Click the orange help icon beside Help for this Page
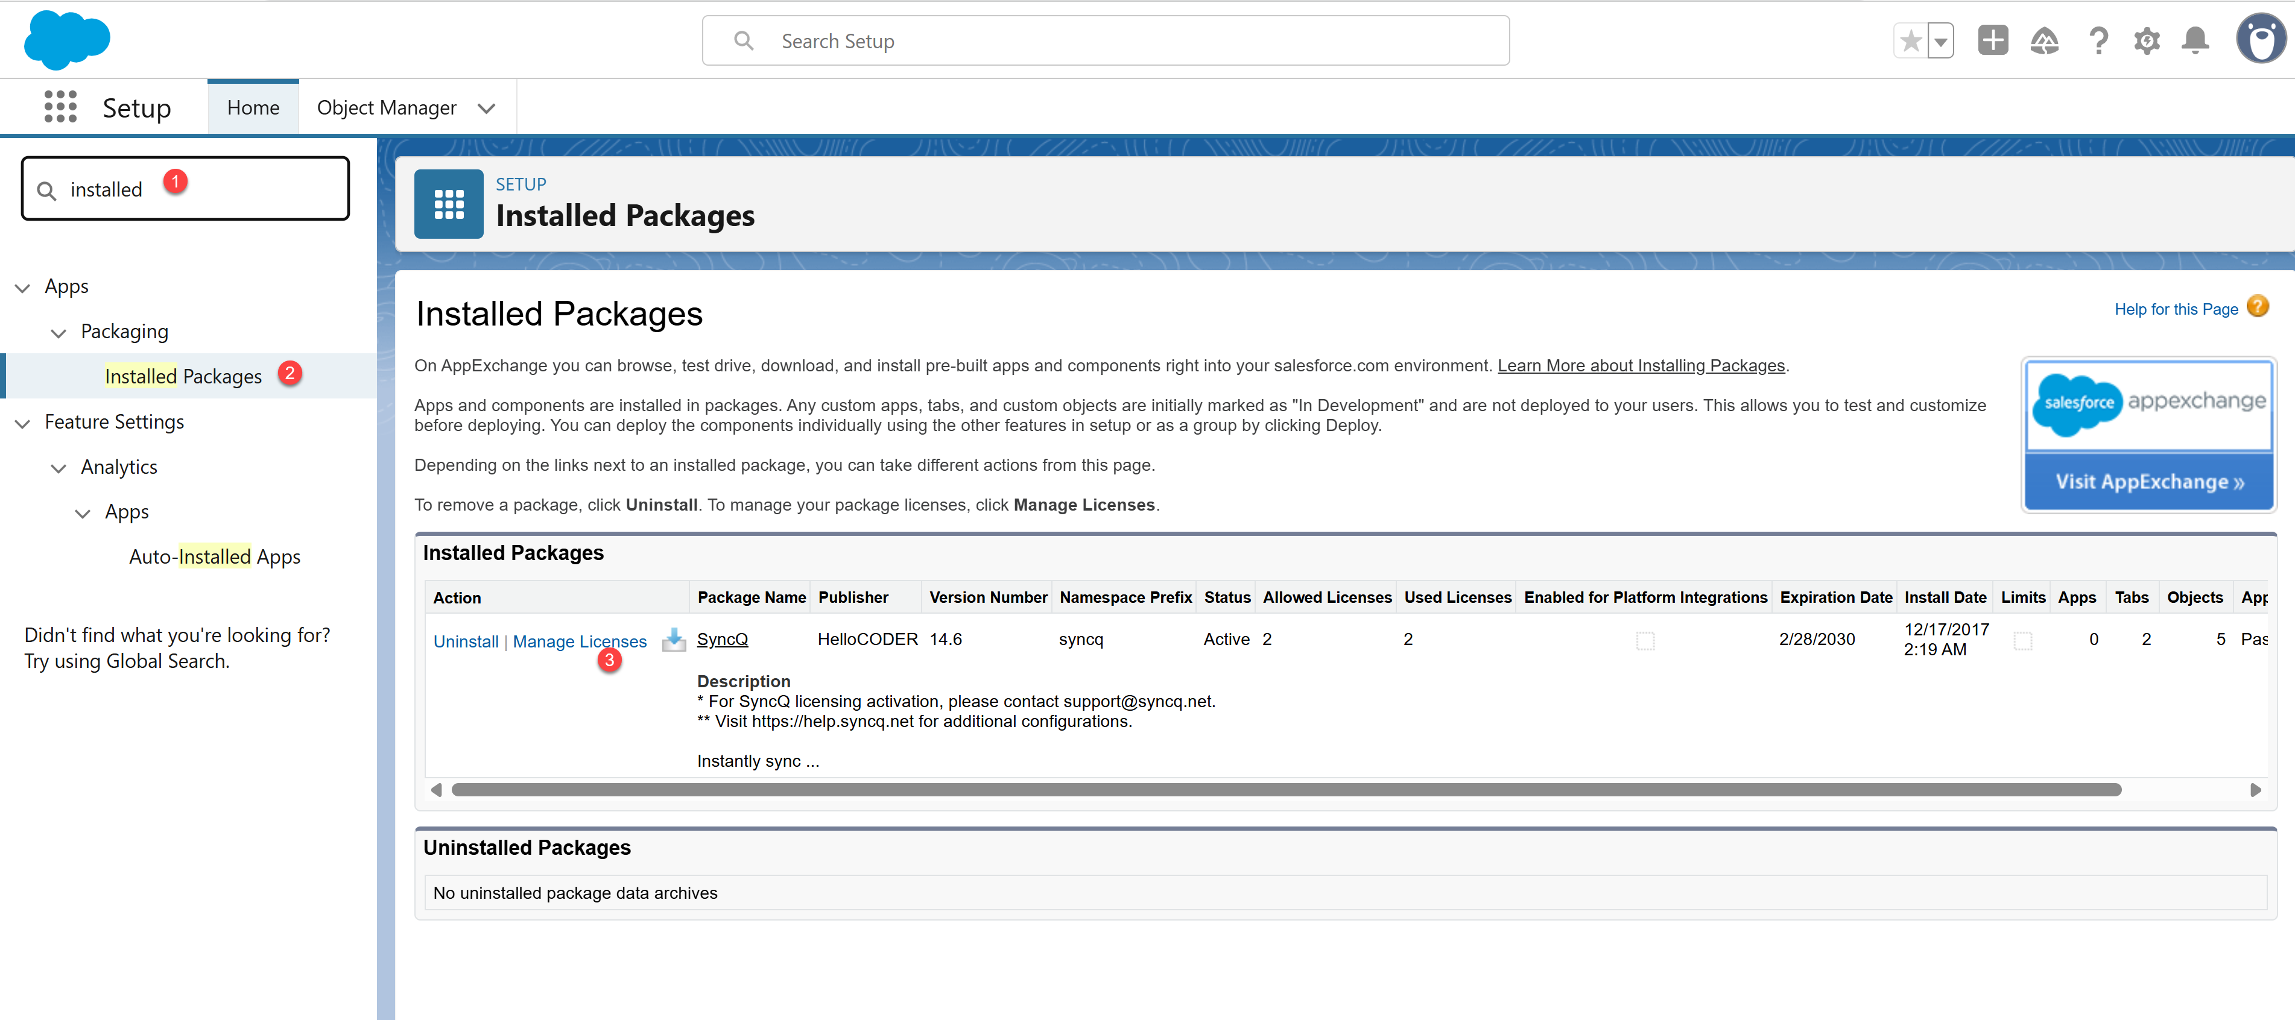The height and width of the screenshot is (1020, 2295). [2258, 307]
